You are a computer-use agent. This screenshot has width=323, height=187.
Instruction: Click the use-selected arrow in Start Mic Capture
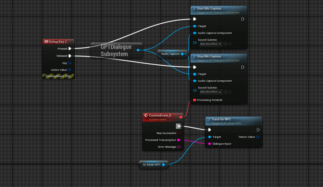226,44
